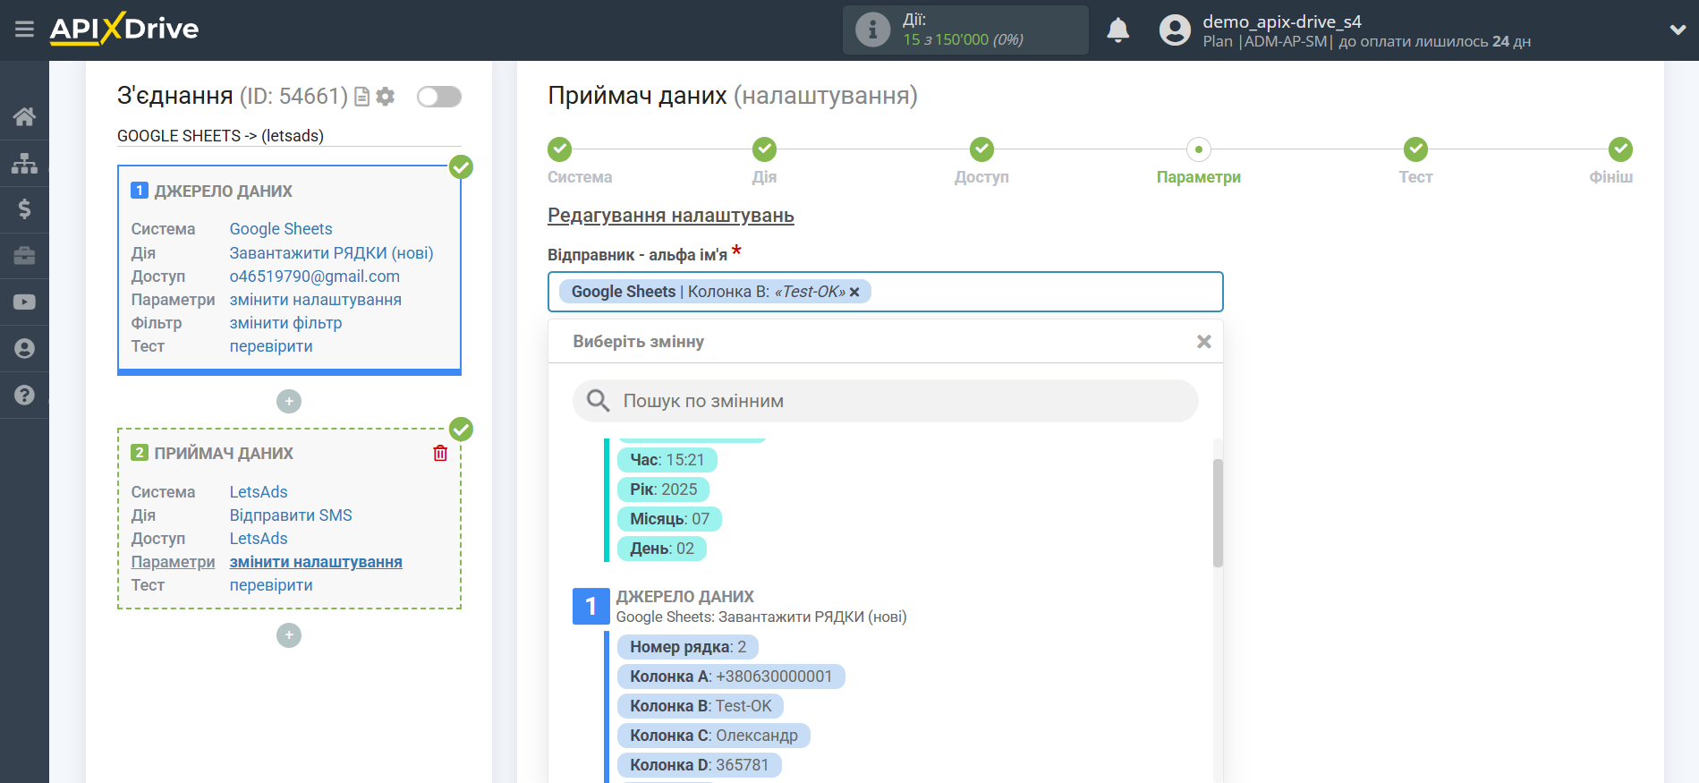Click the account avatar icon
The height and width of the screenshot is (783, 1699).
click(1175, 30)
